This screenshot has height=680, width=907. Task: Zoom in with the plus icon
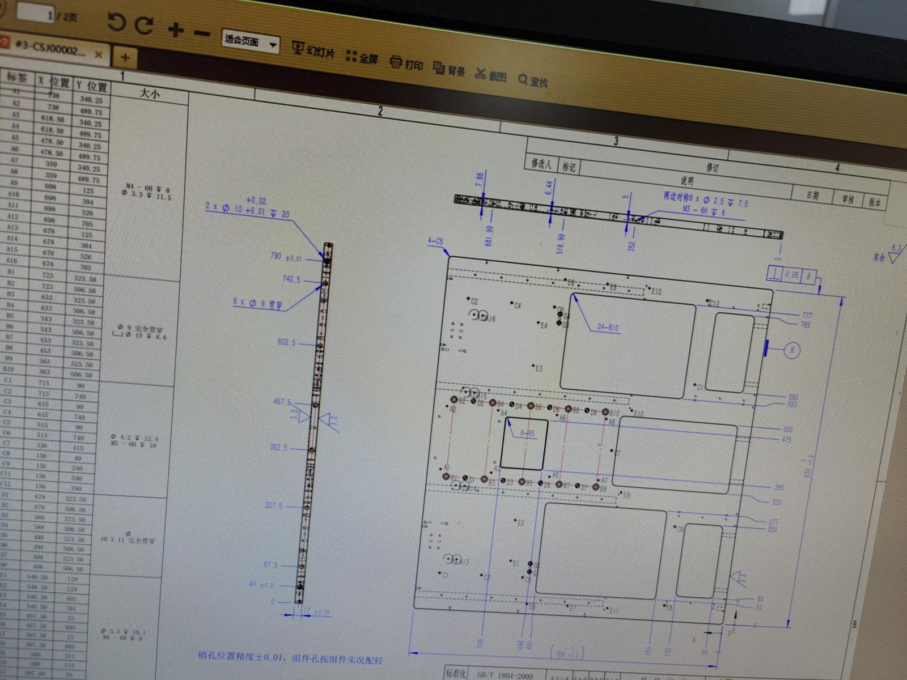(x=176, y=29)
